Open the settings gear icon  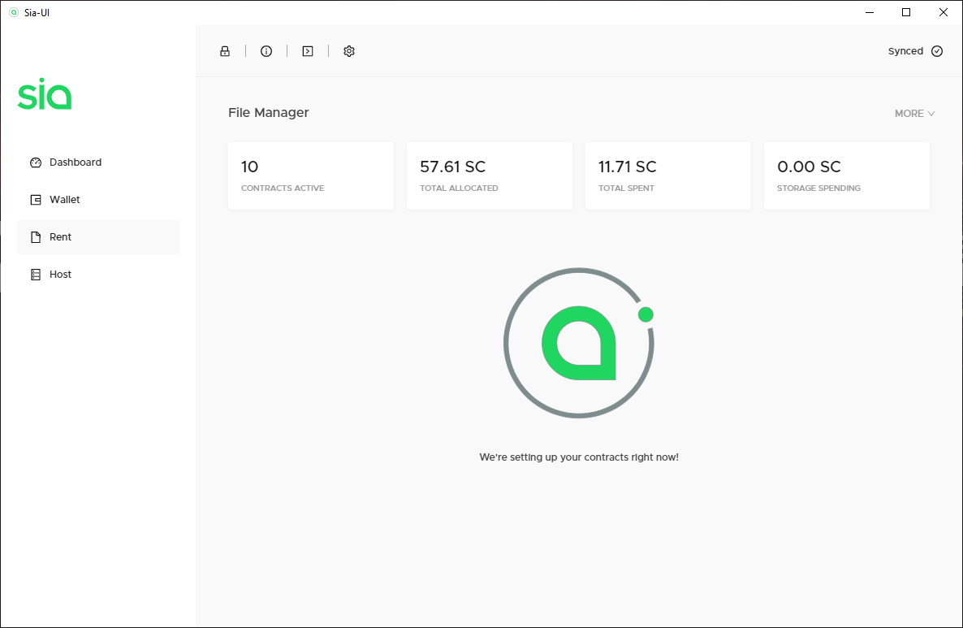[x=349, y=51]
